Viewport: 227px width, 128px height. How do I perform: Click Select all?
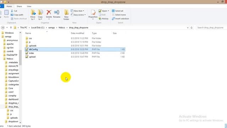coord(117,11)
